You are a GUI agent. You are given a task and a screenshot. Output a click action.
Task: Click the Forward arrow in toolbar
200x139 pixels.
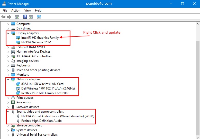pos(9,17)
